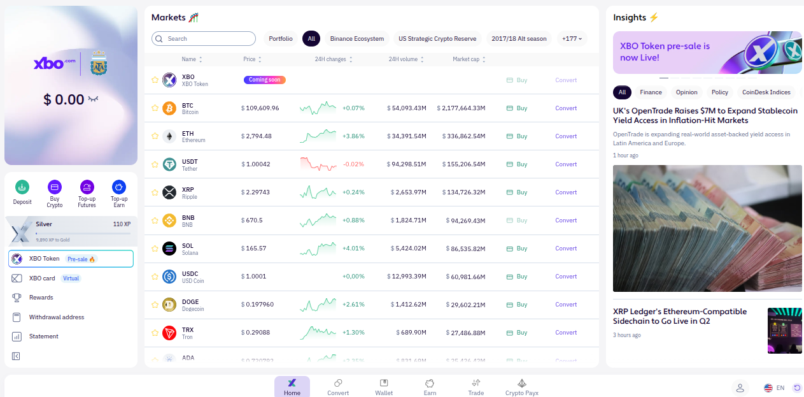Viewport: 804px width, 397px height.
Task: Click the Solana coin icon
Action: point(169,249)
